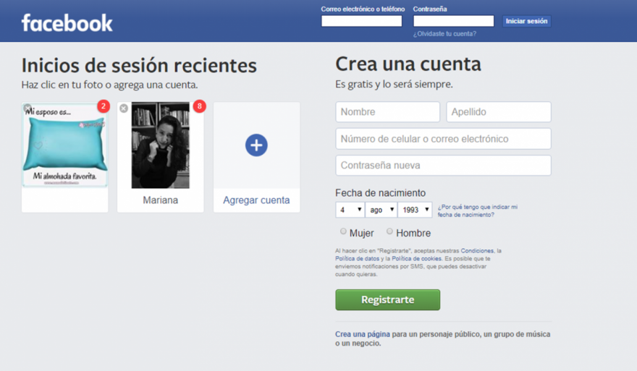Image resolution: width=637 pixels, height=371 pixels.
Task: Click the blue plus add account icon
Action: pyautogui.click(x=256, y=145)
